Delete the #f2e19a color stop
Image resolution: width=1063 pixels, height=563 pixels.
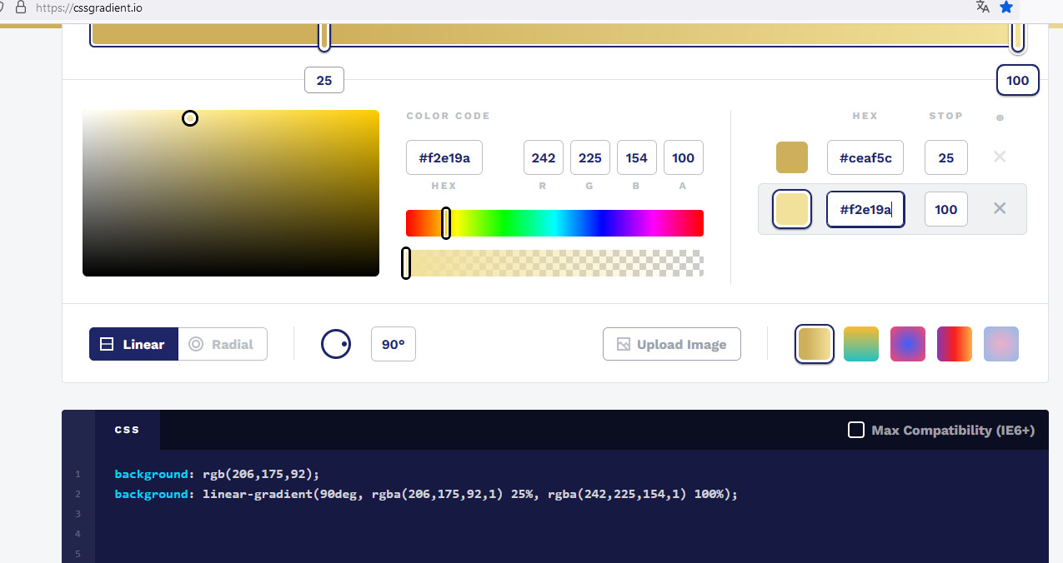(1000, 208)
